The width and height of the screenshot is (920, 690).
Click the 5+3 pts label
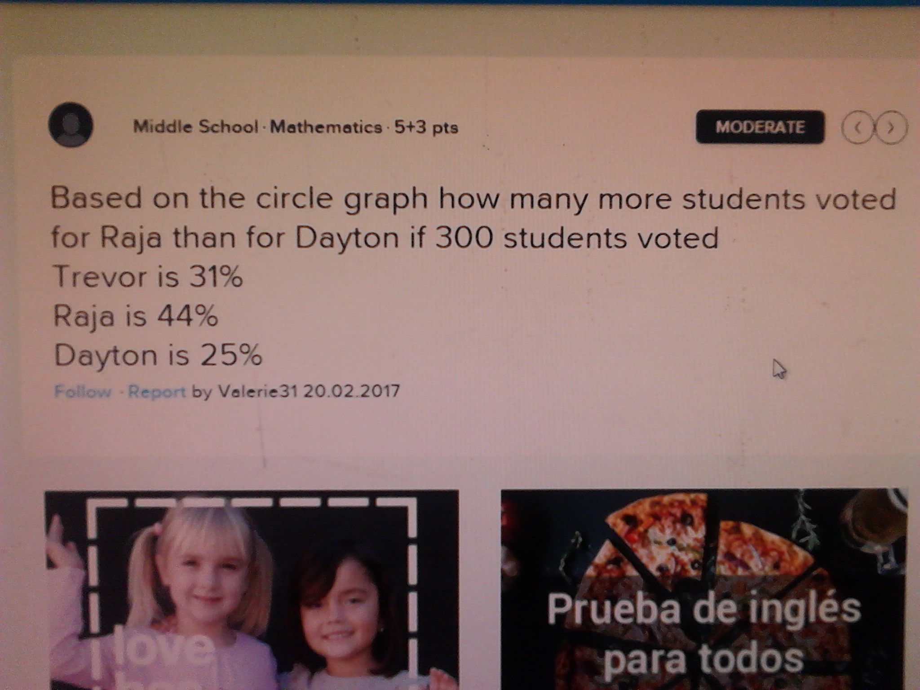point(426,127)
